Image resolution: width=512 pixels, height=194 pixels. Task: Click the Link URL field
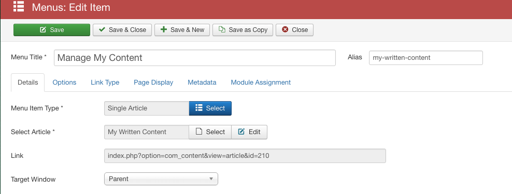[245, 156]
